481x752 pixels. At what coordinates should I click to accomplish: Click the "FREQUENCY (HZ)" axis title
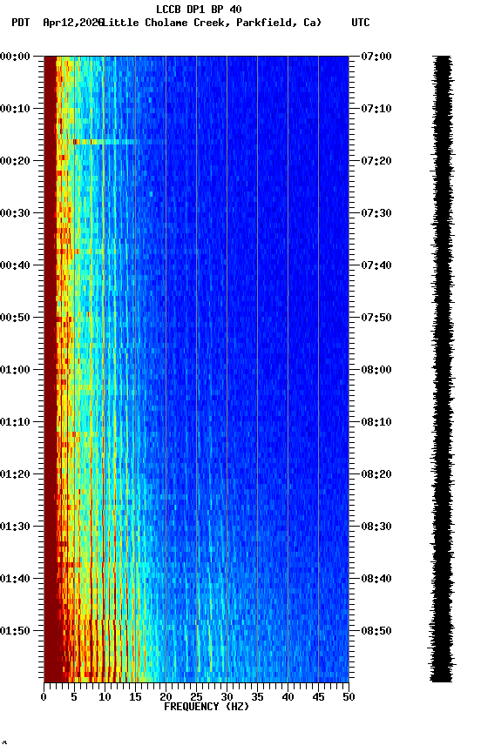pos(207,707)
